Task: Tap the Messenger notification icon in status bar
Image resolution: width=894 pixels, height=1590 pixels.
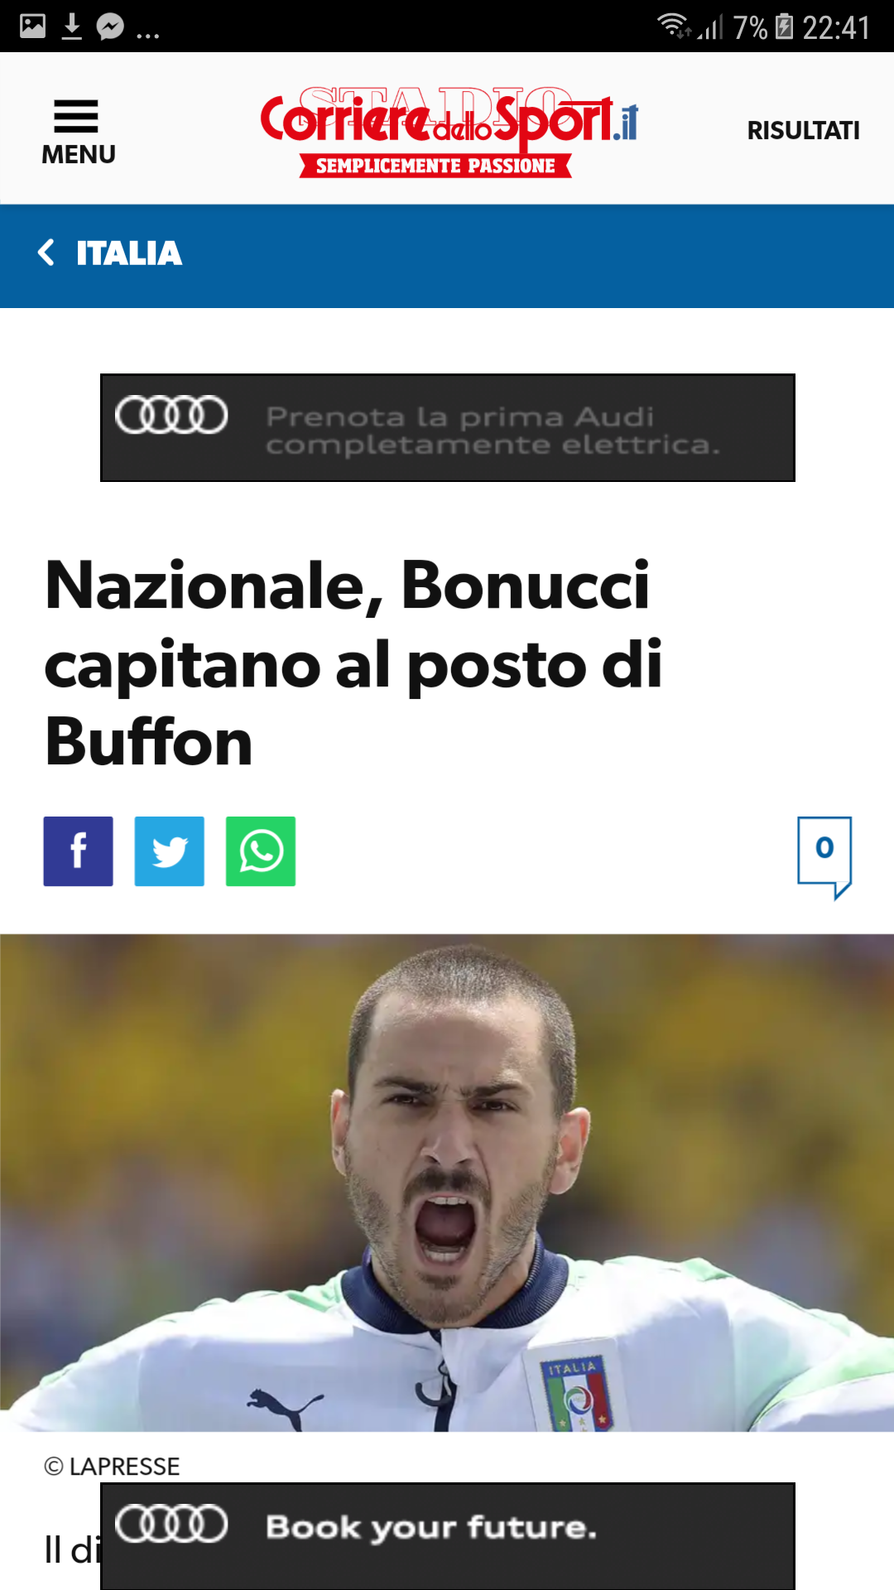Action: [x=110, y=27]
